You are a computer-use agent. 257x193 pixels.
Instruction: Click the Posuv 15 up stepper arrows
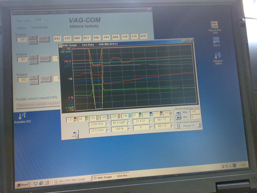(x=200, y=125)
